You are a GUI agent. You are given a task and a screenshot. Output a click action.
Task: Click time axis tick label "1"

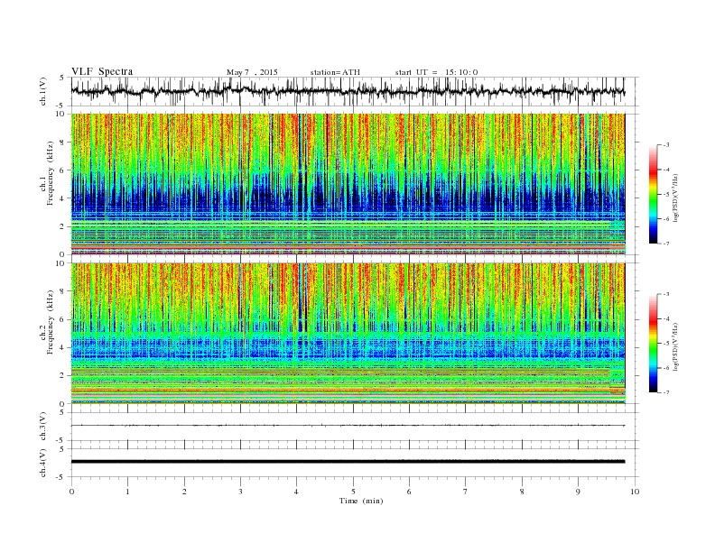click(x=127, y=492)
